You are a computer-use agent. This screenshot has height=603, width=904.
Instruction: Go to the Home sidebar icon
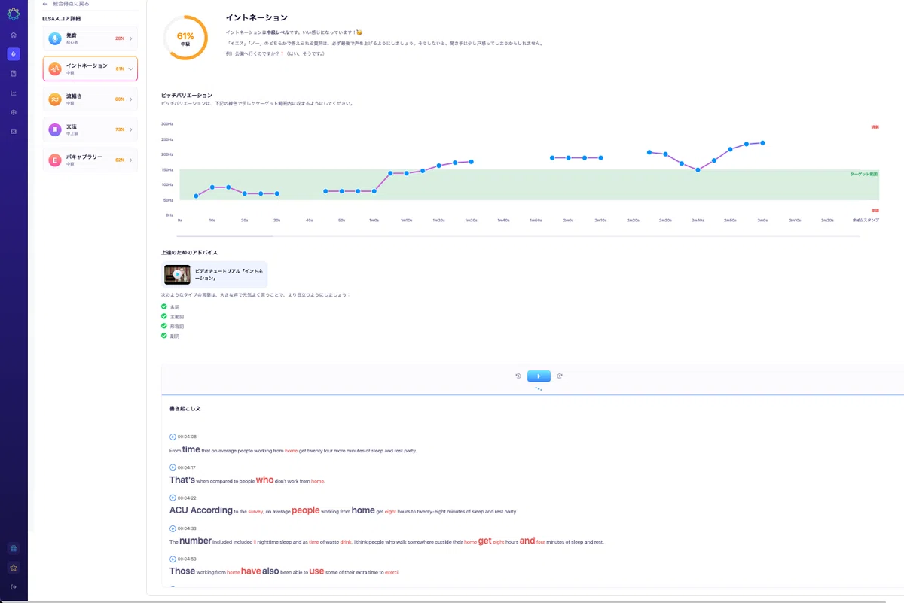[14, 35]
